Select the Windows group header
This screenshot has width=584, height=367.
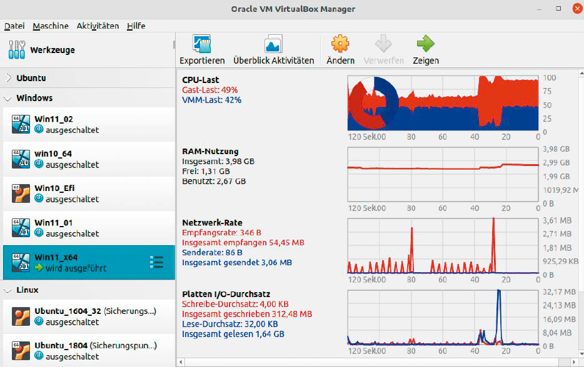pyautogui.click(x=88, y=98)
